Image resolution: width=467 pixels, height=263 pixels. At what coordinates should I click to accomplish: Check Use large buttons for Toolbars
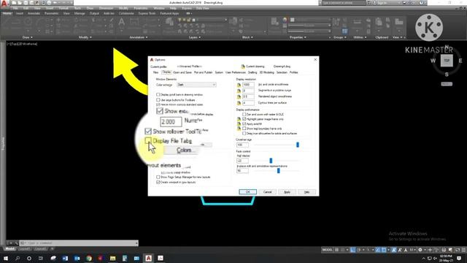tap(158, 100)
